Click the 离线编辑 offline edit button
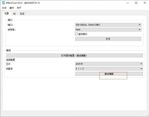The height and width of the screenshot is (117, 149). (109, 74)
